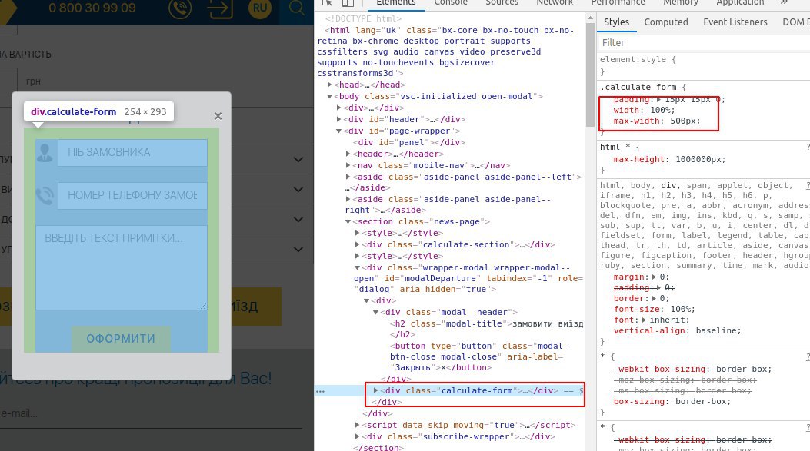
Task: Click the Filter field in the Styles pane
Action: tap(704, 43)
